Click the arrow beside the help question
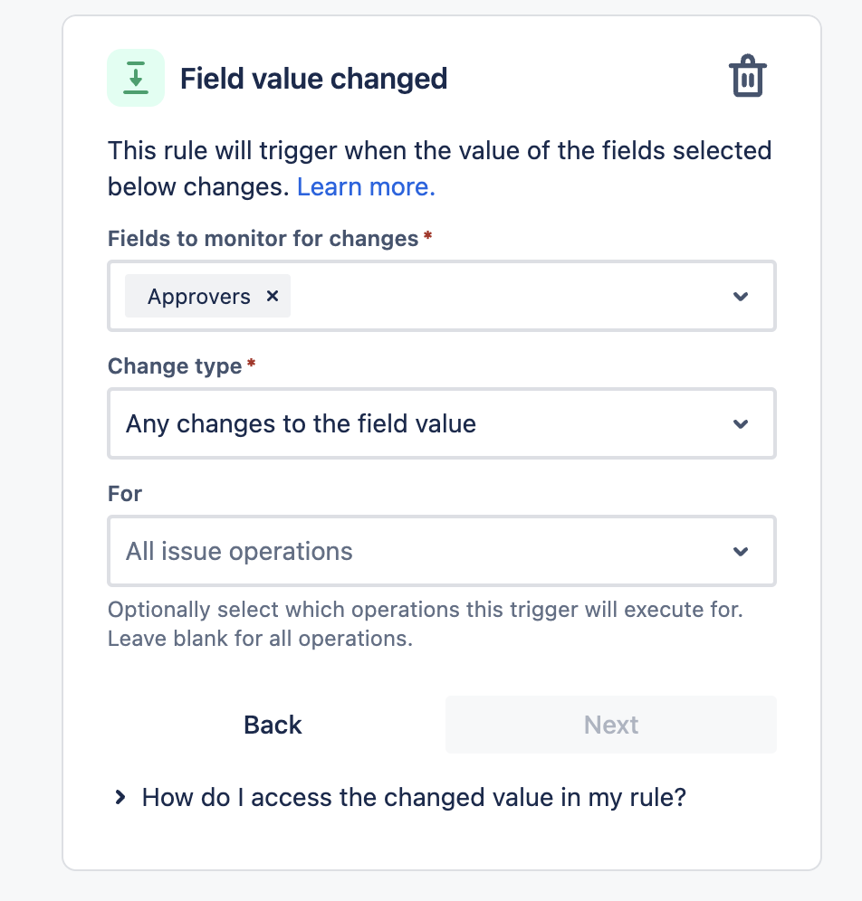 tap(120, 797)
